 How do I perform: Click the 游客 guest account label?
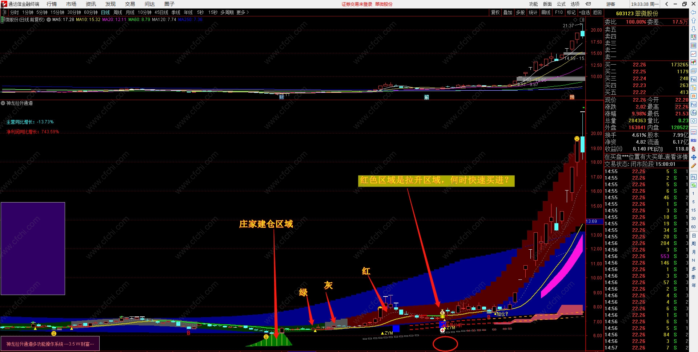611,4
